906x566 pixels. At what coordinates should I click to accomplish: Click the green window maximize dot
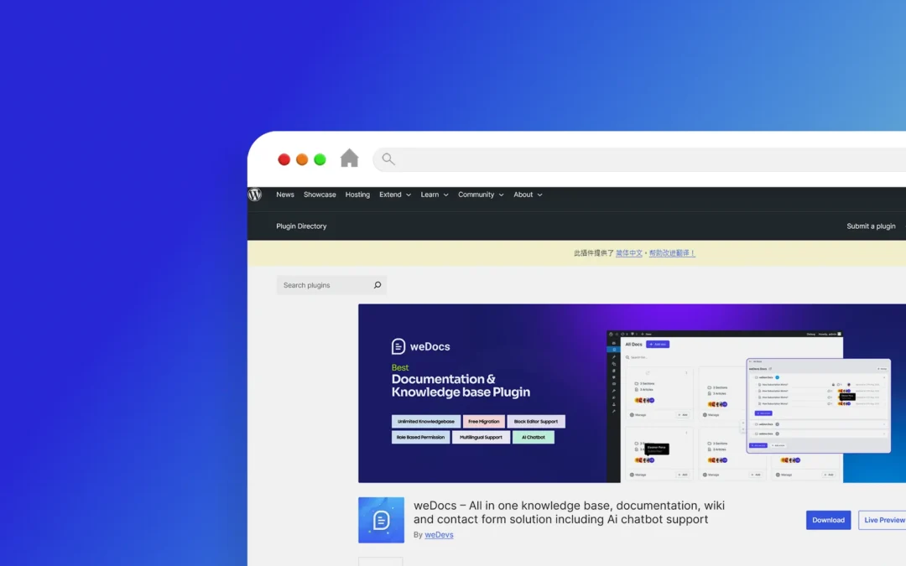tap(320, 159)
